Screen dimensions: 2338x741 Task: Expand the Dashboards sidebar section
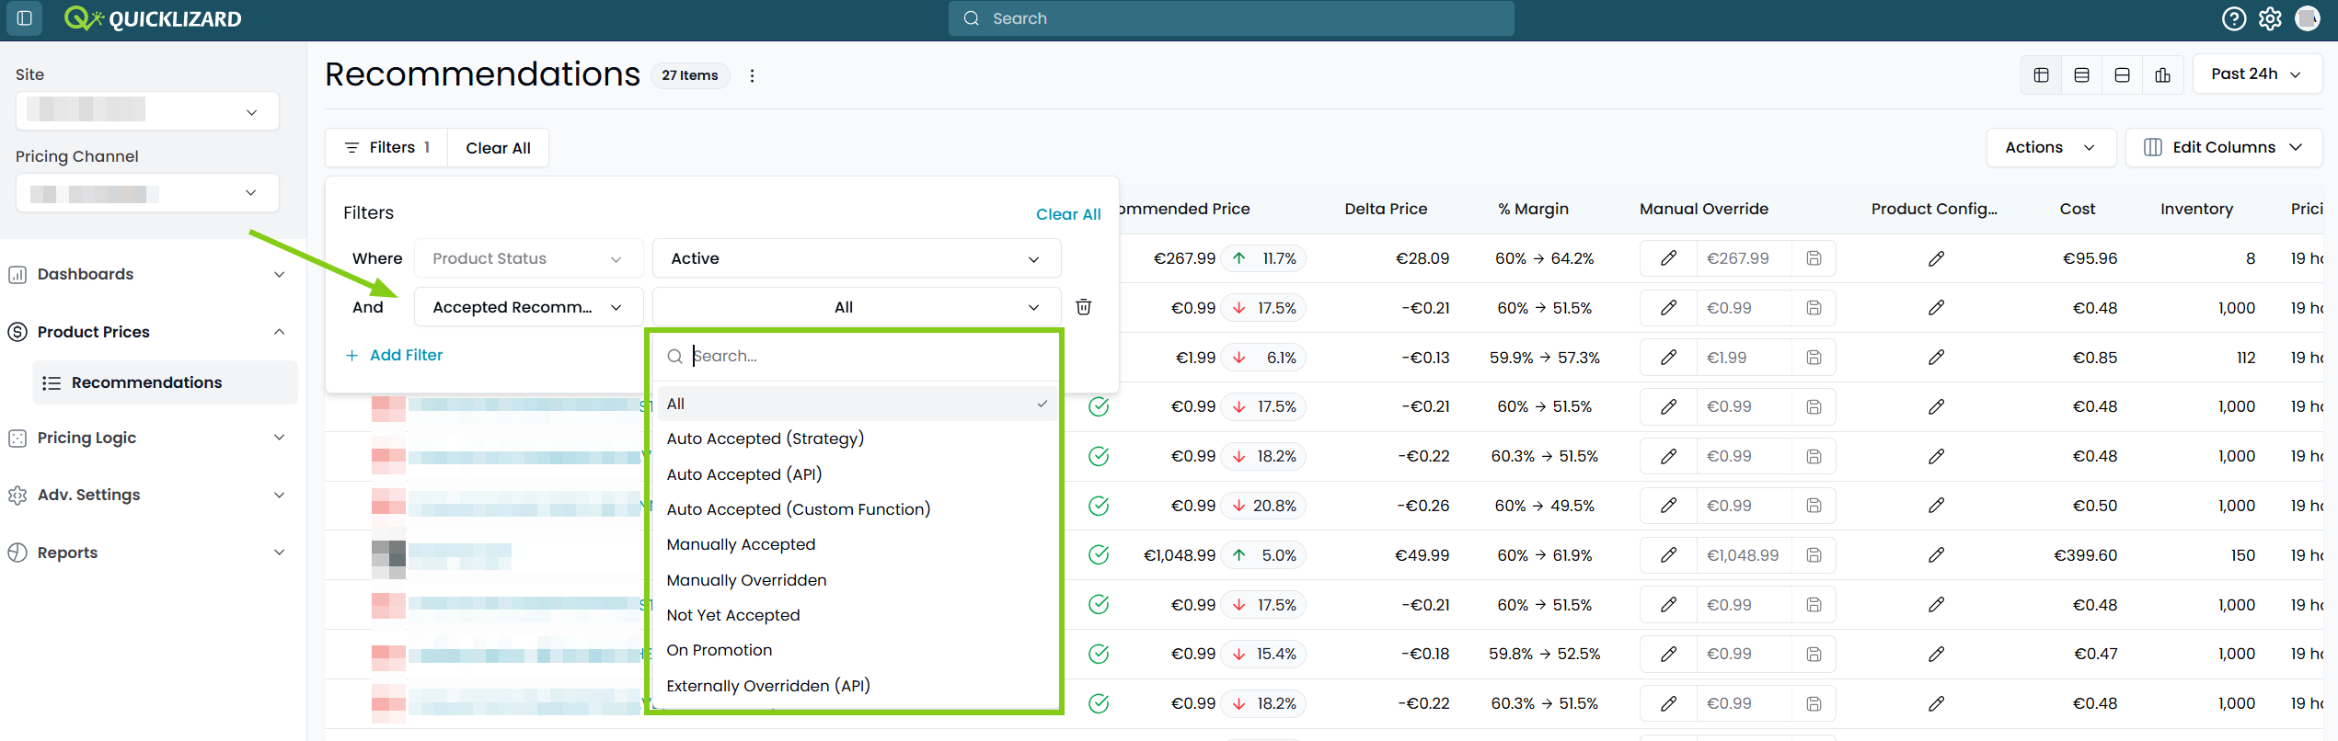coord(147,274)
